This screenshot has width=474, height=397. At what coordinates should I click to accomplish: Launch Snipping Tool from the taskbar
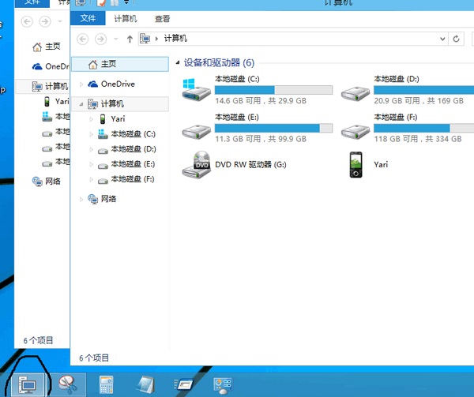click(67, 384)
